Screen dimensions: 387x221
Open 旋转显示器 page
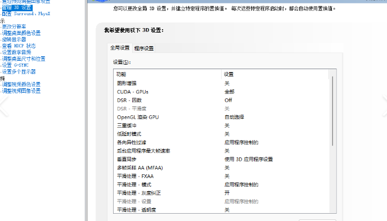click(x=14, y=39)
